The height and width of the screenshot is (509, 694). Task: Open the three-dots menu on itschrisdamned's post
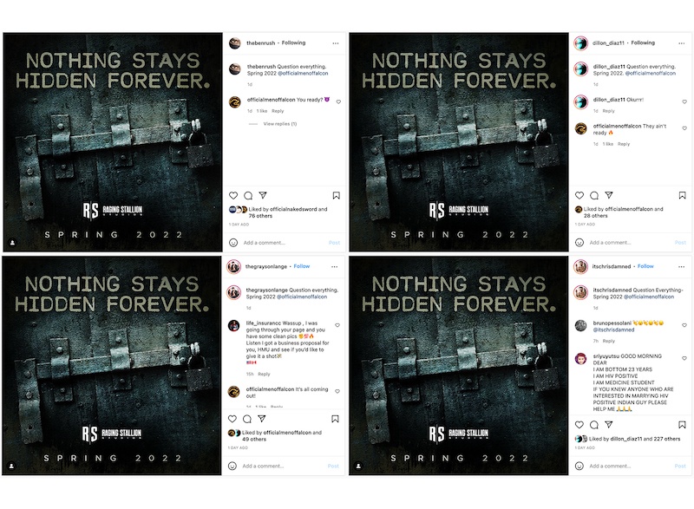[x=681, y=267]
